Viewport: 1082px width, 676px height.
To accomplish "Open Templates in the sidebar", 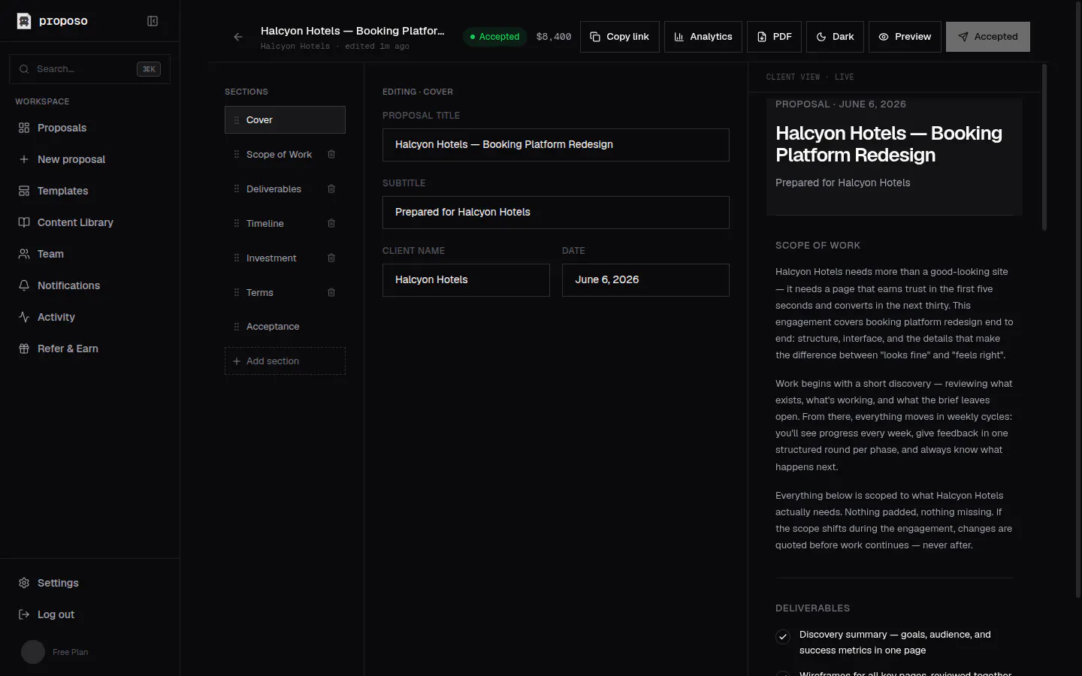I will 90,191.
